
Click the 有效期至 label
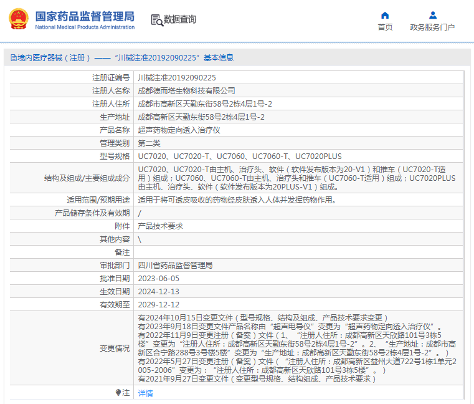coord(115,304)
